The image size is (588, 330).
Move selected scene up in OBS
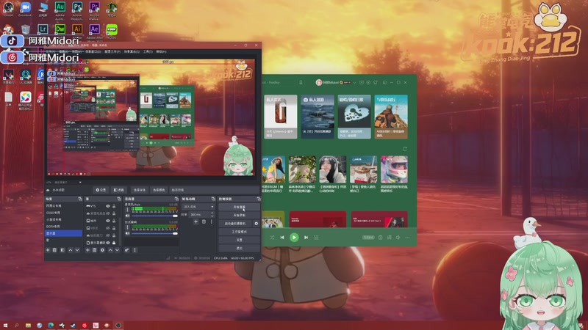(71, 250)
